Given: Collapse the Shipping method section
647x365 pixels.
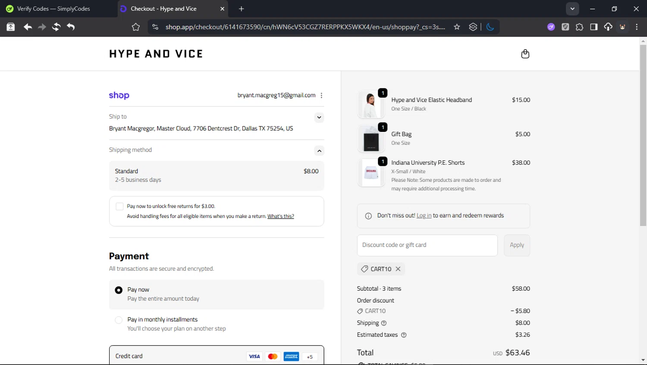Looking at the screenshot, I should click(x=319, y=151).
